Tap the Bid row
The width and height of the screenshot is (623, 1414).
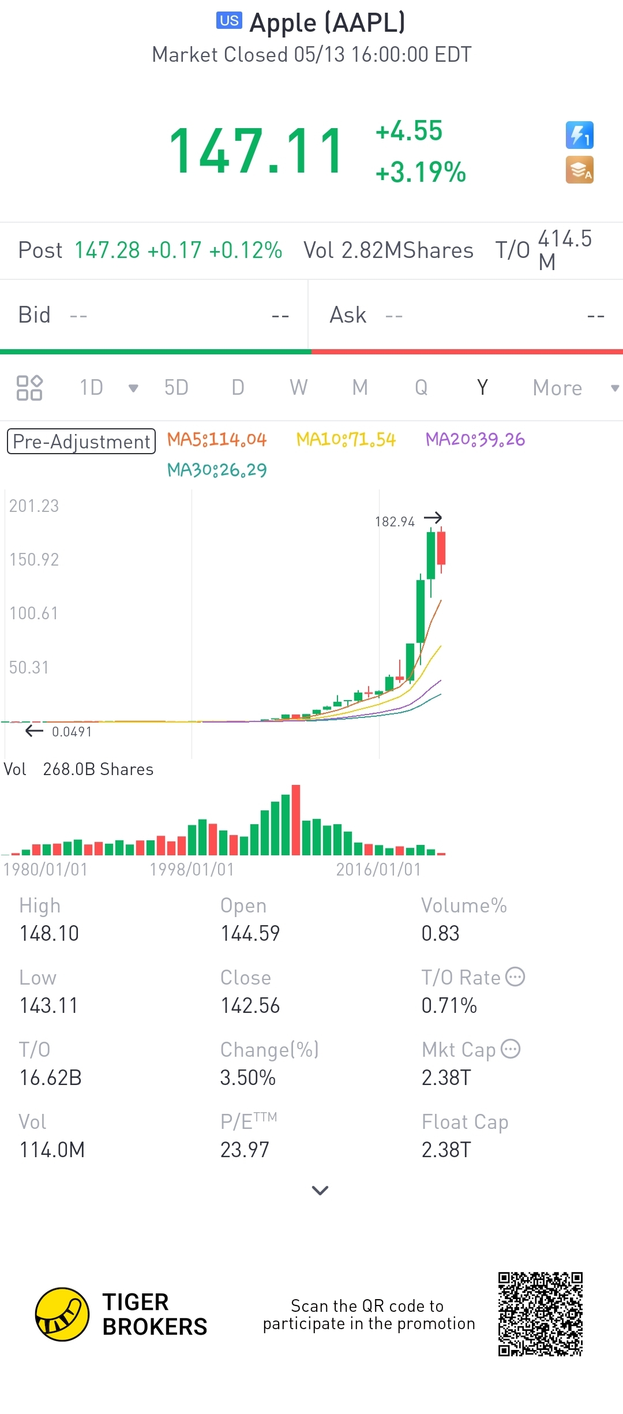click(x=153, y=315)
